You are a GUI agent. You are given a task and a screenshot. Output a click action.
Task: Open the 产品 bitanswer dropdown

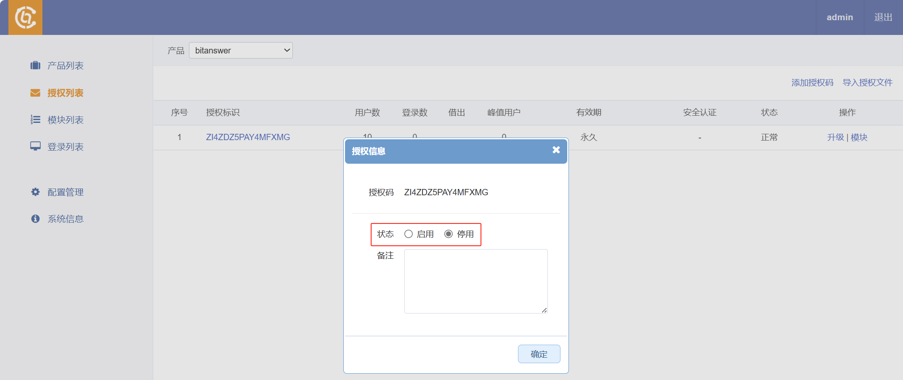coord(241,50)
